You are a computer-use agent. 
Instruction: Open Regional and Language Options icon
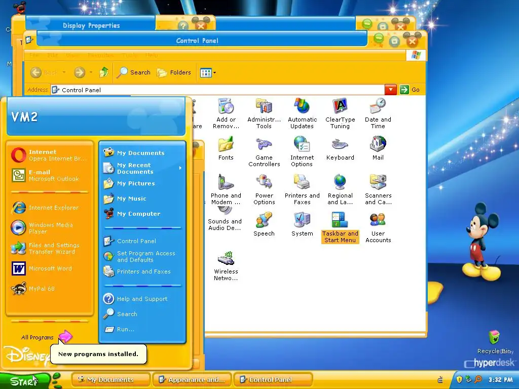coord(340,189)
